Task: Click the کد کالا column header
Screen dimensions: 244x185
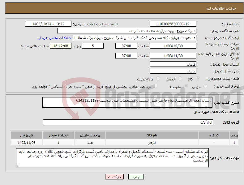Action: [214, 135]
